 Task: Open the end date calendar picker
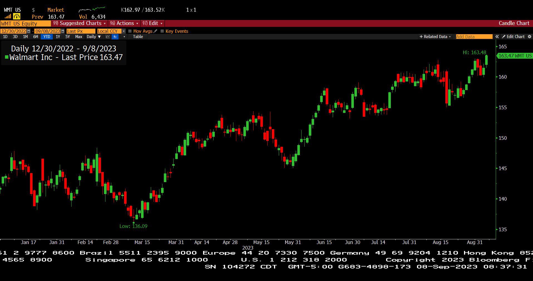[x=63, y=31]
